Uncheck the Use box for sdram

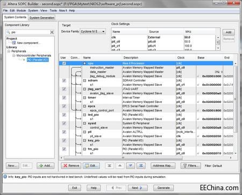[64, 80]
